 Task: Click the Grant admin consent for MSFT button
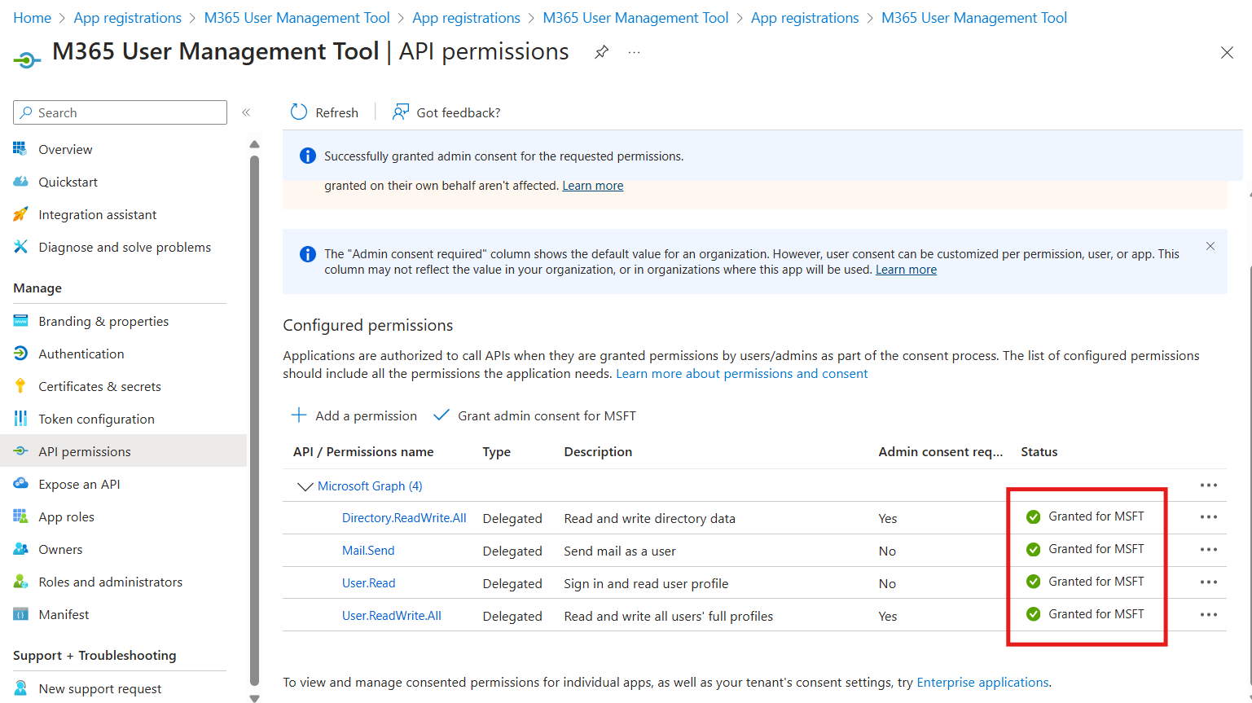pos(534,415)
